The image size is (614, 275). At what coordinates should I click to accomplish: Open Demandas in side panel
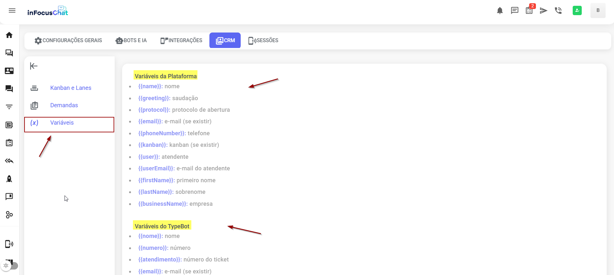point(64,105)
